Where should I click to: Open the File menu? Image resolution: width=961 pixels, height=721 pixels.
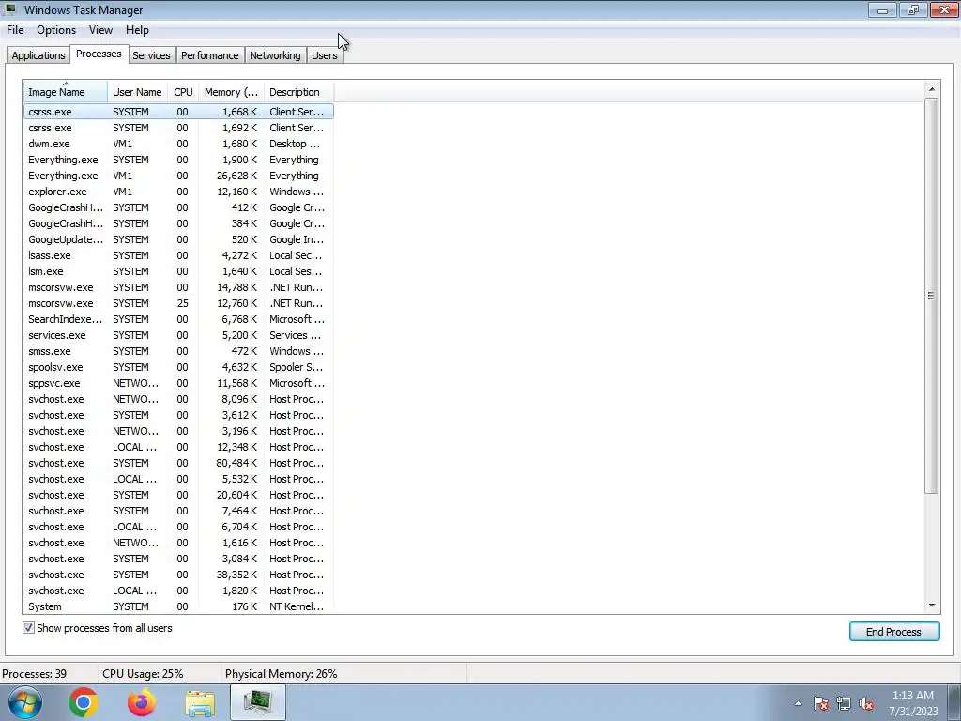coord(15,30)
